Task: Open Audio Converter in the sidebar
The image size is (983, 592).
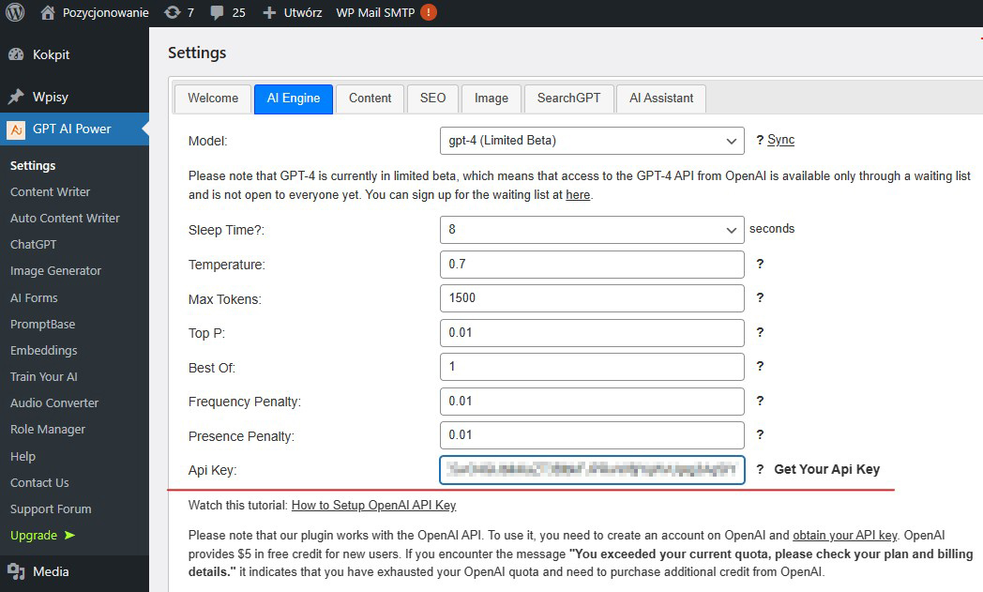Action: 53,403
